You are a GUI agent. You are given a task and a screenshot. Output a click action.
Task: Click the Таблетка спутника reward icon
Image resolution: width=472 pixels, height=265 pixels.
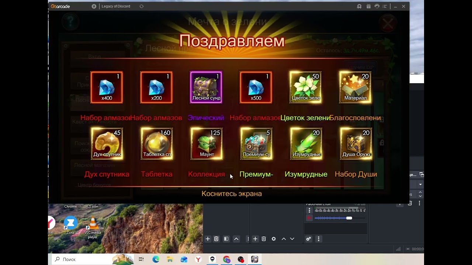click(157, 144)
